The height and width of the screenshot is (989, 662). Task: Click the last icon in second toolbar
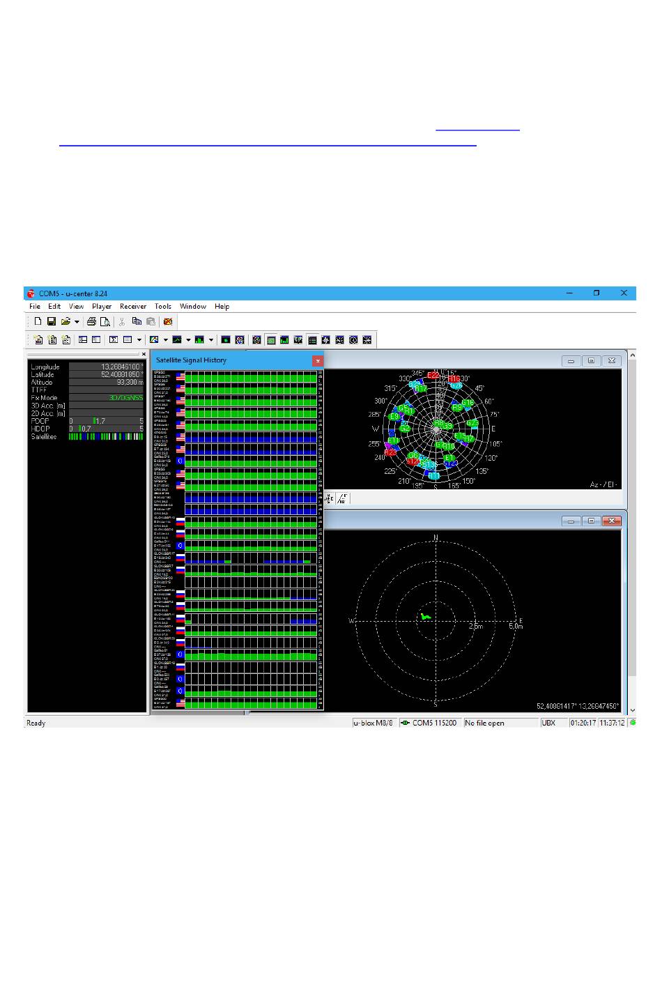coord(367,340)
